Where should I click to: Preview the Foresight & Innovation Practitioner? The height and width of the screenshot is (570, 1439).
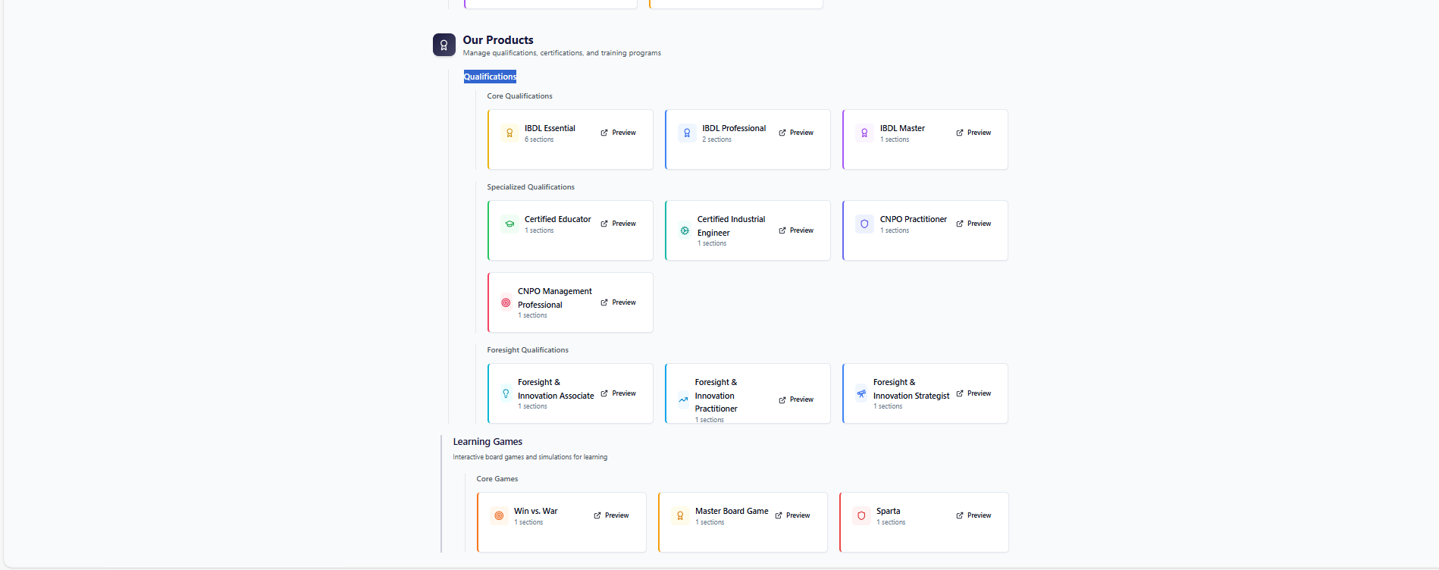(796, 399)
